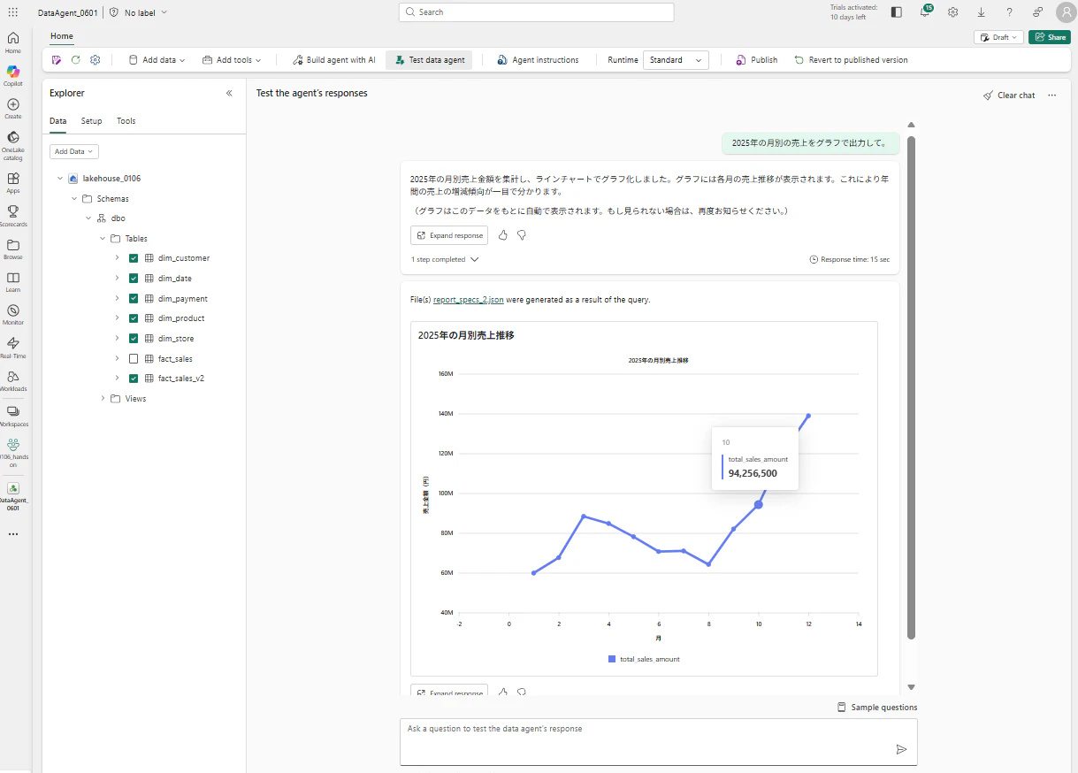The width and height of the screenshot is (1078, 773).
Task: Open Learn in the sidebar
Action: click(x=13, y=282)
